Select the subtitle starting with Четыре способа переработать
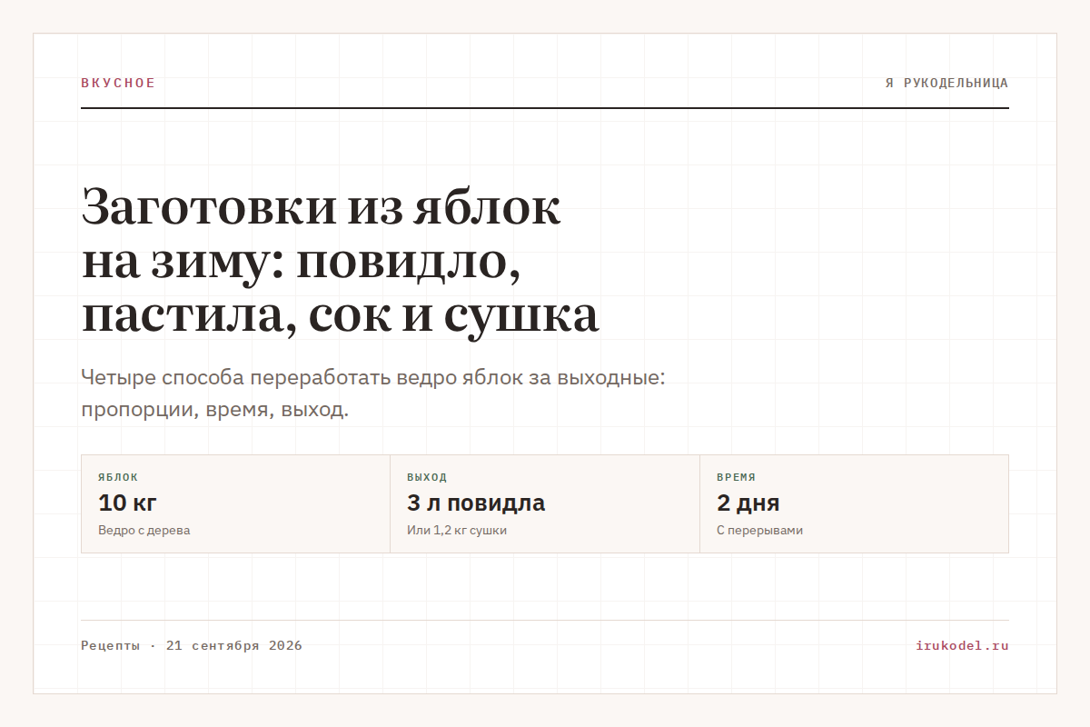1090x727 pixels. pyautogui.click(x=373, y=393)
